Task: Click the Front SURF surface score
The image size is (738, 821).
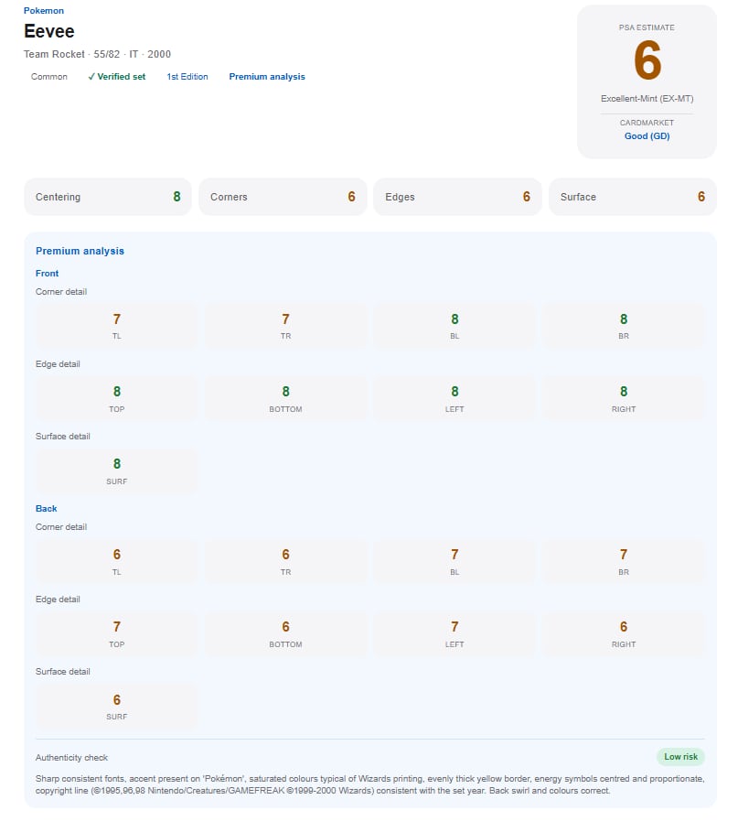Action: (117, 470)
